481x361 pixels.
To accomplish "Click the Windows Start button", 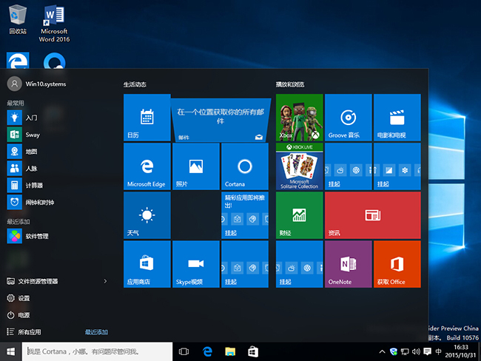I will pyautogui.click(x=11, y=351).
